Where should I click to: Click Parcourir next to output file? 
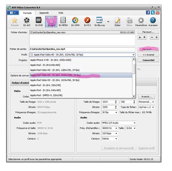click(148, 49)
